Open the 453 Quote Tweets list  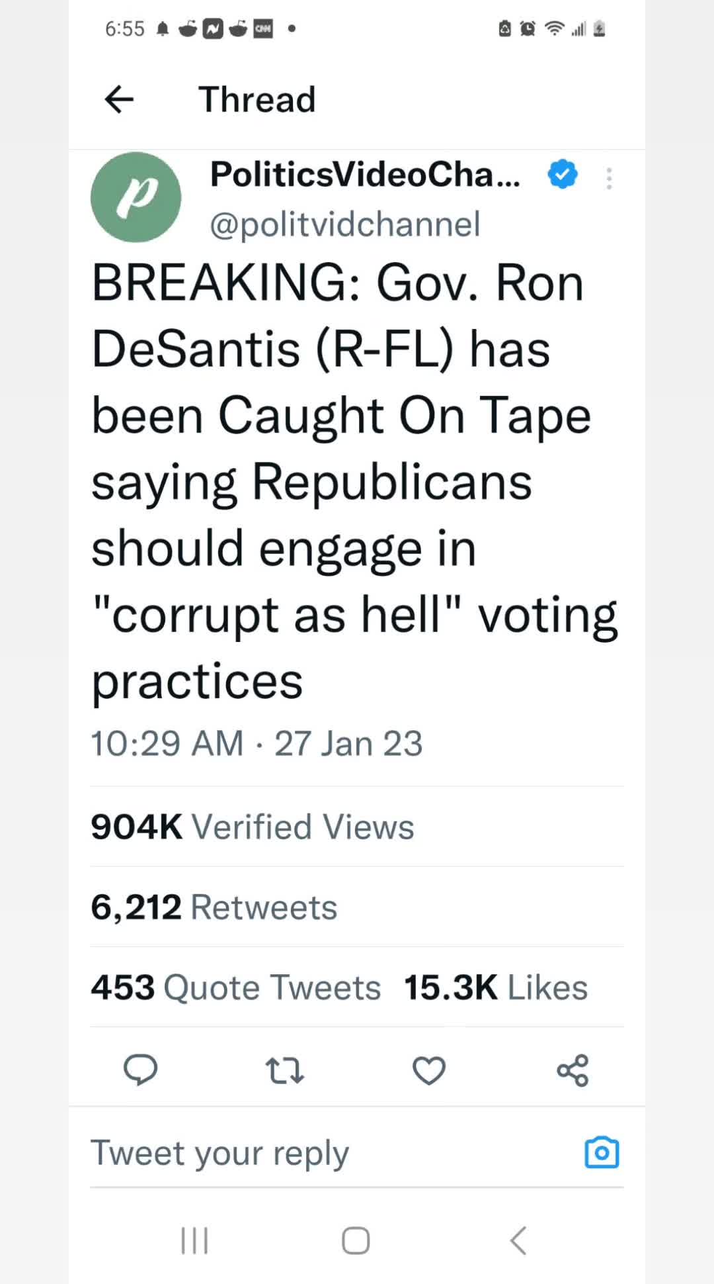pos(236,987)
